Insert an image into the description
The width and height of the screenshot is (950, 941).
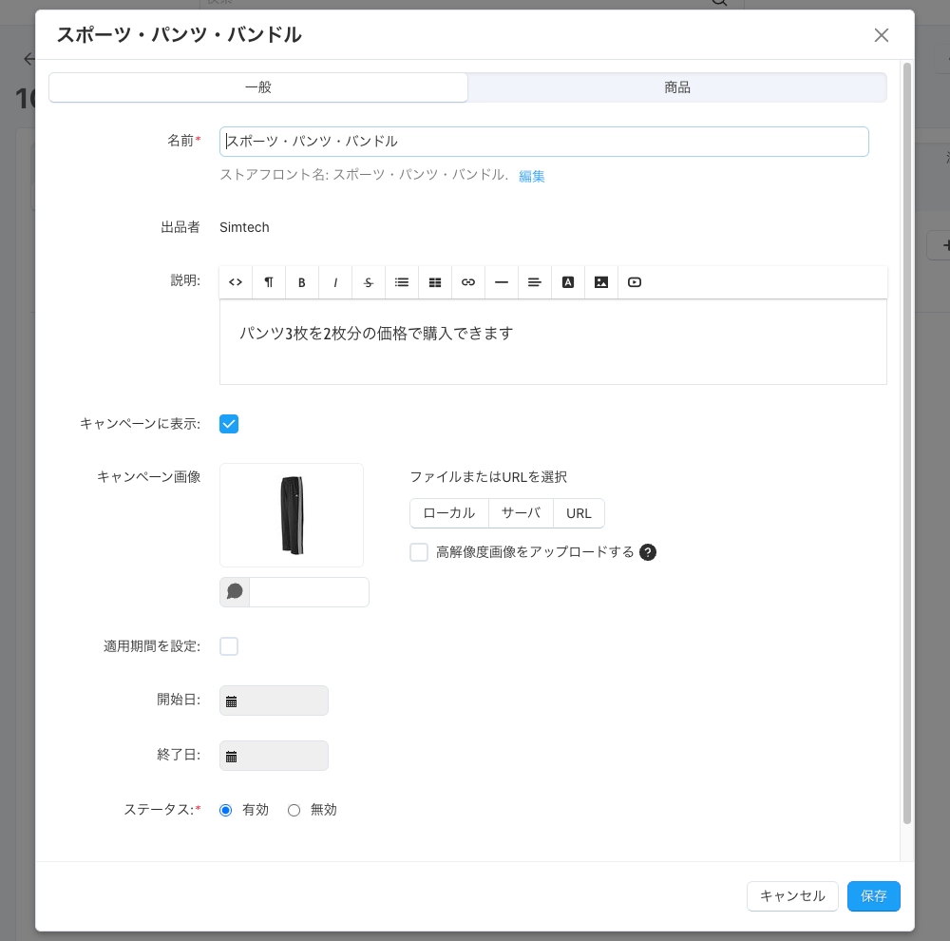point(601,282)
